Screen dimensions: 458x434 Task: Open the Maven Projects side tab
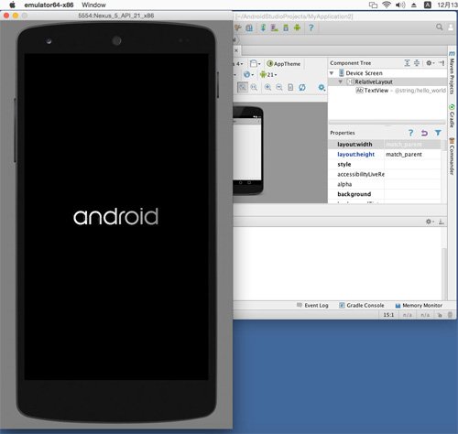point(452,73)
